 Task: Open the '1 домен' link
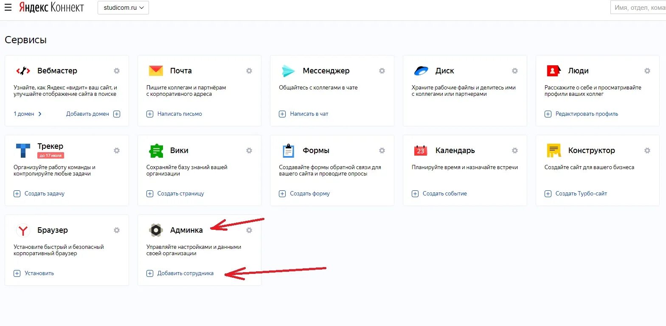[x=24, y=114]
